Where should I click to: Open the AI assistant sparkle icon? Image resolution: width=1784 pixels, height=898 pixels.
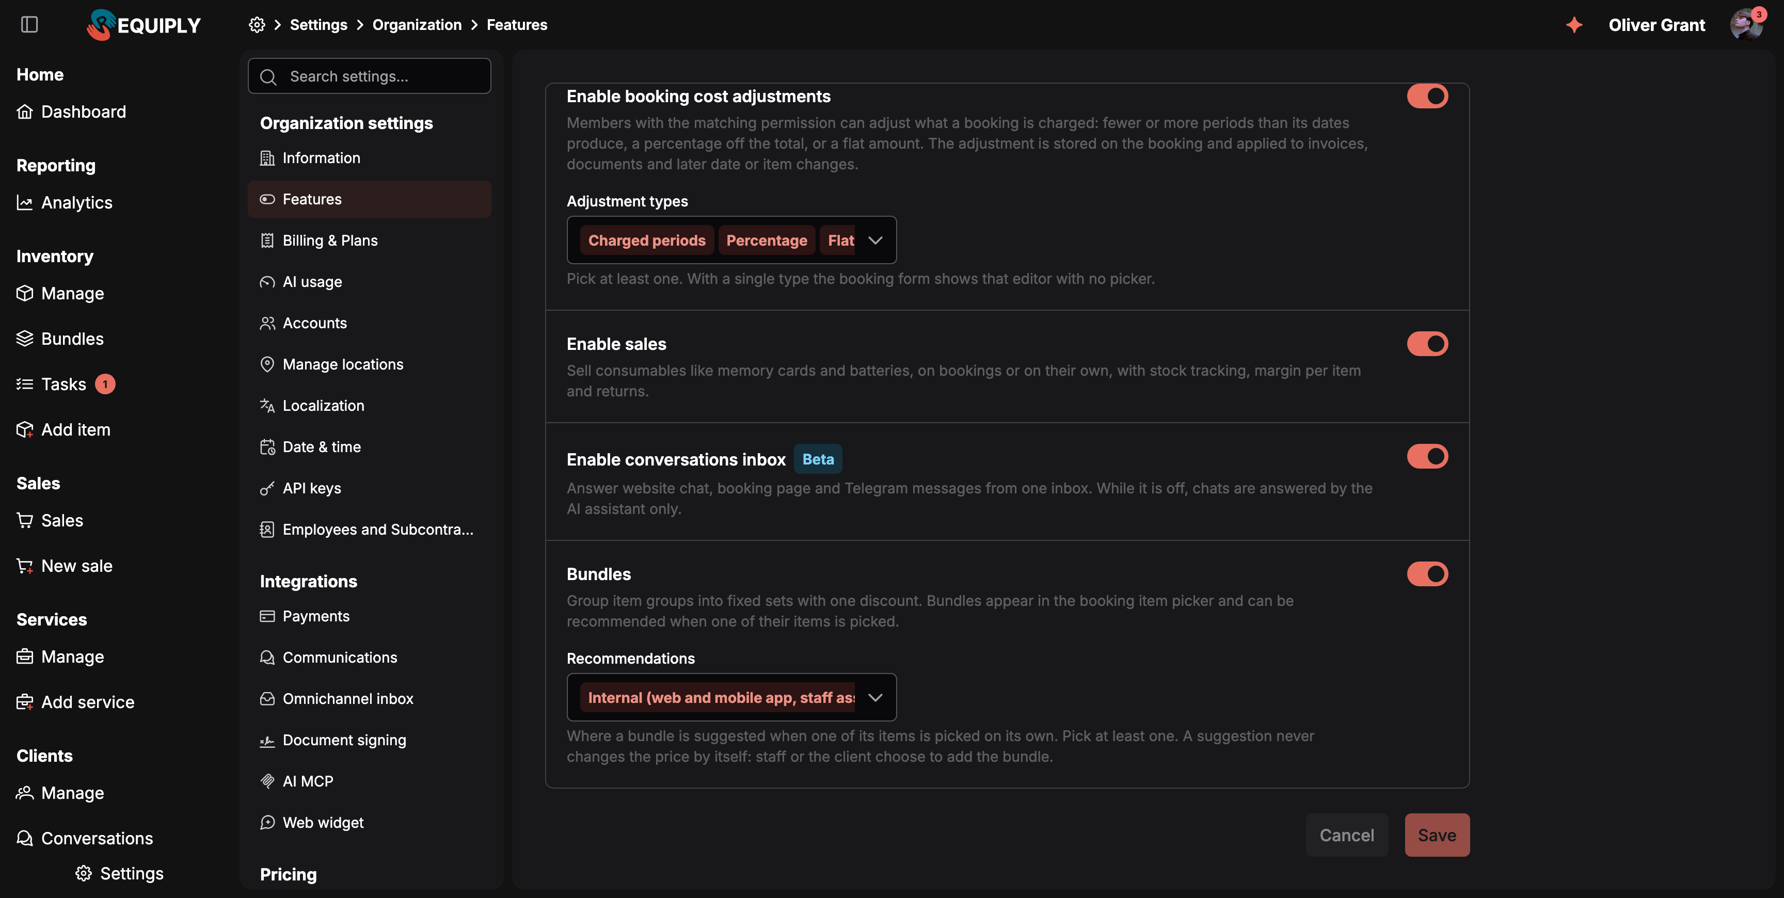click(x=1574, y=25)
